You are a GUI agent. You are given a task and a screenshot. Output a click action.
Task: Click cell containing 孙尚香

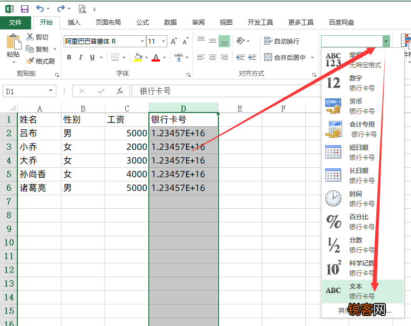click(x=39, y=174)
